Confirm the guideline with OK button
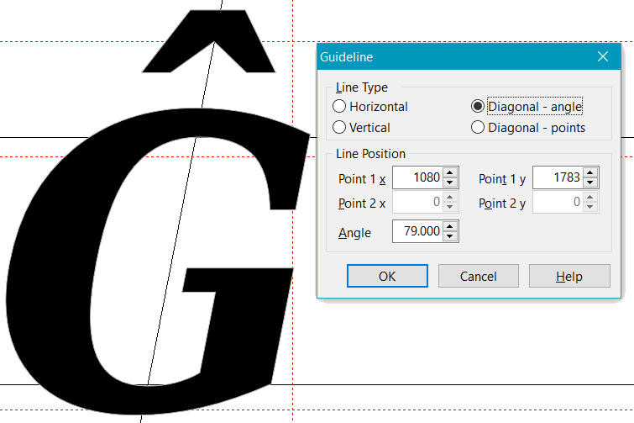 pos(387,276)
